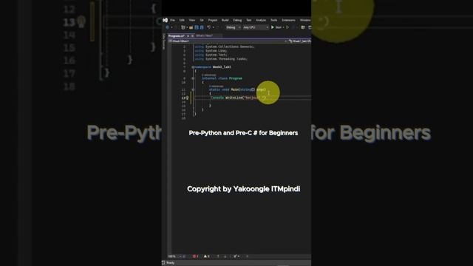Close the Program.cs tab
473x266 pixels.
(192, 36)
